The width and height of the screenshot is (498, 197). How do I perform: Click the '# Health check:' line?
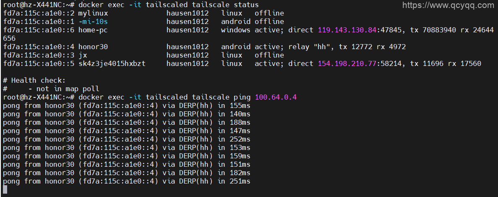pos(34,80)
